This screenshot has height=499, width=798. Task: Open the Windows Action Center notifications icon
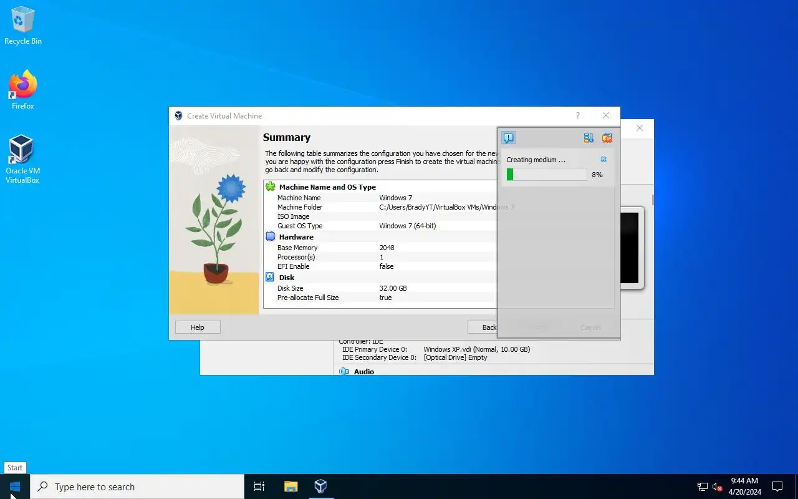pos(777,487)
